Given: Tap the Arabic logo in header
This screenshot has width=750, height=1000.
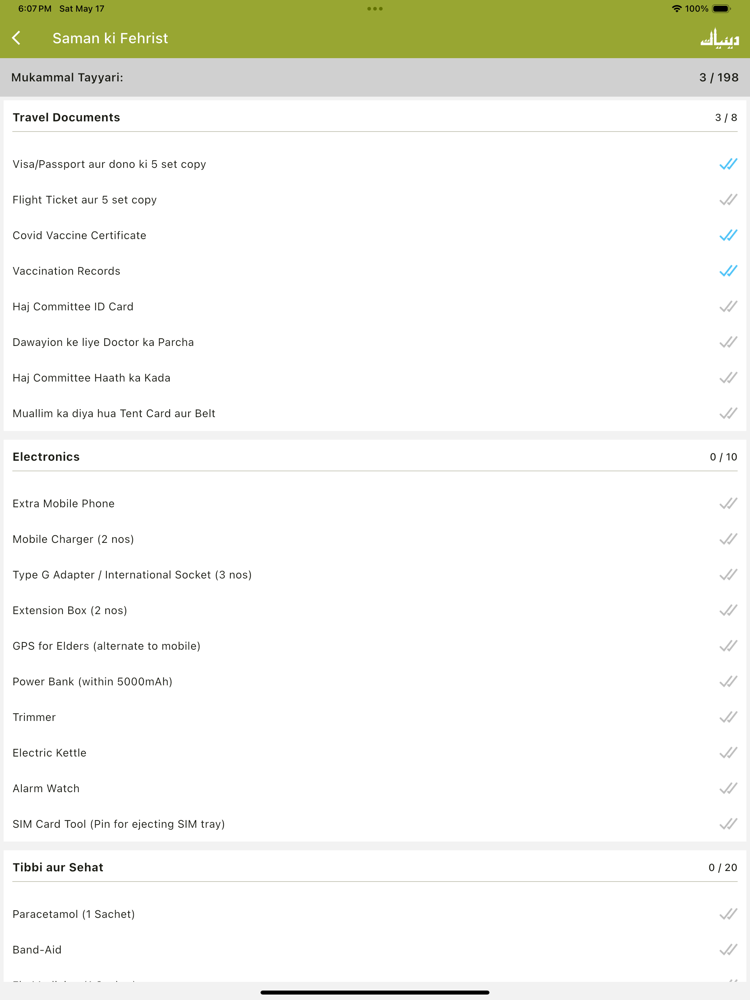Looking at the screenshot, I should [x=719, y=38].
